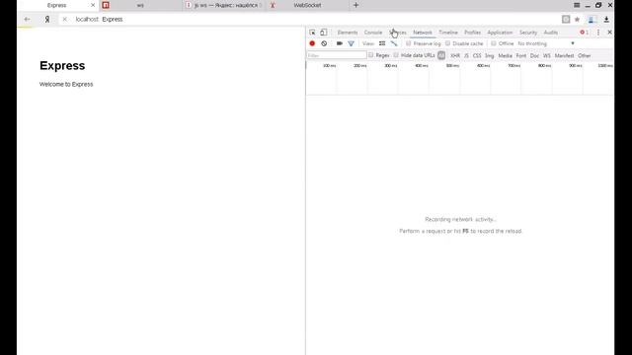Open the DevTools three-dot menu
The height and width of the screenshot is (355, 632).
point(598,33)
